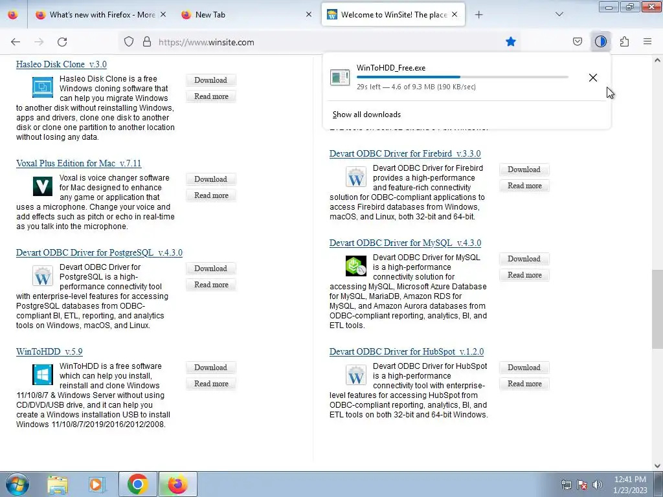Image resolution: width=663 pixels, height=497 pixels.
Task: Toggle the bookmark star for this page
Action: pyautogui.click(x=511, y=41)
